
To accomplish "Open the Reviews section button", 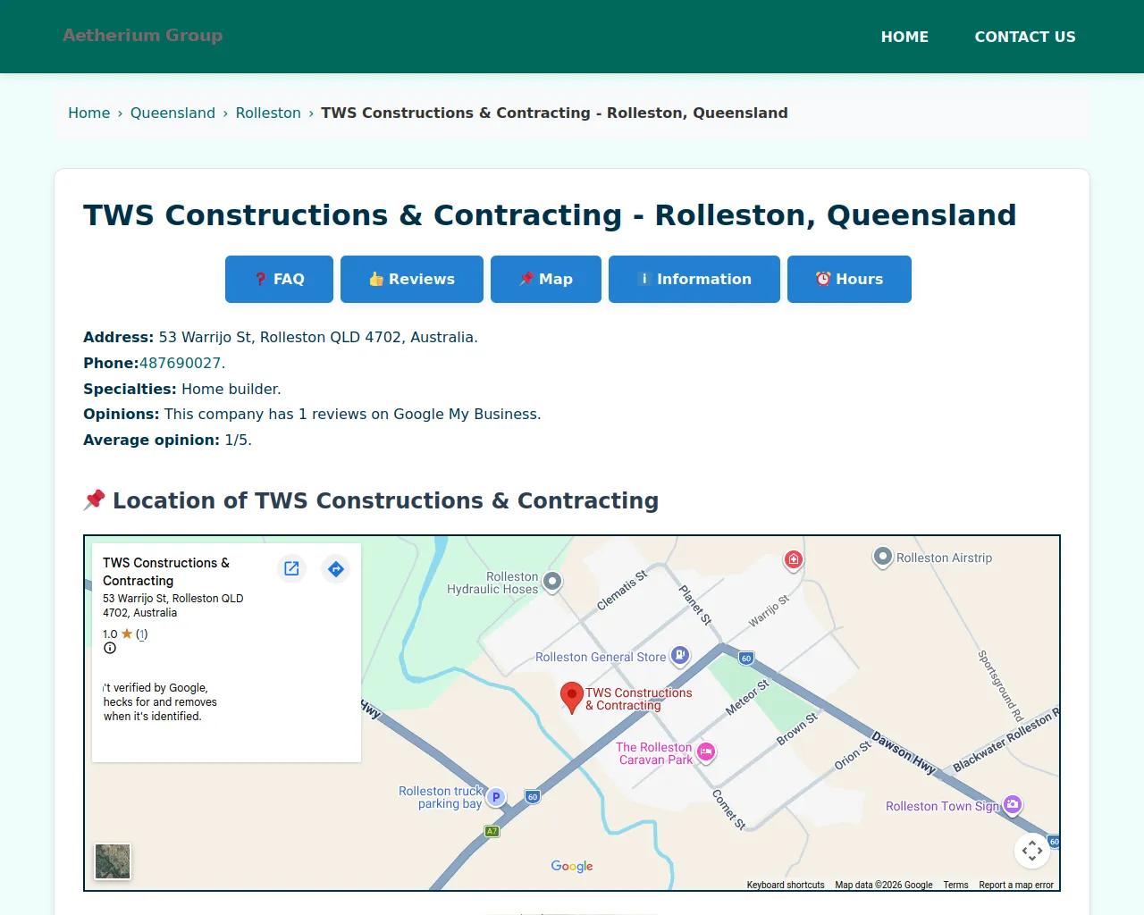I will tap(411, 279).
